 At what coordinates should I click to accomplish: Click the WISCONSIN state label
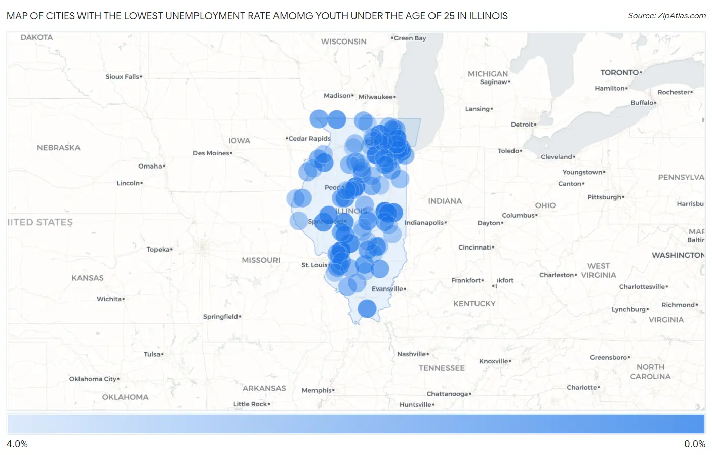tap(343, 42)
